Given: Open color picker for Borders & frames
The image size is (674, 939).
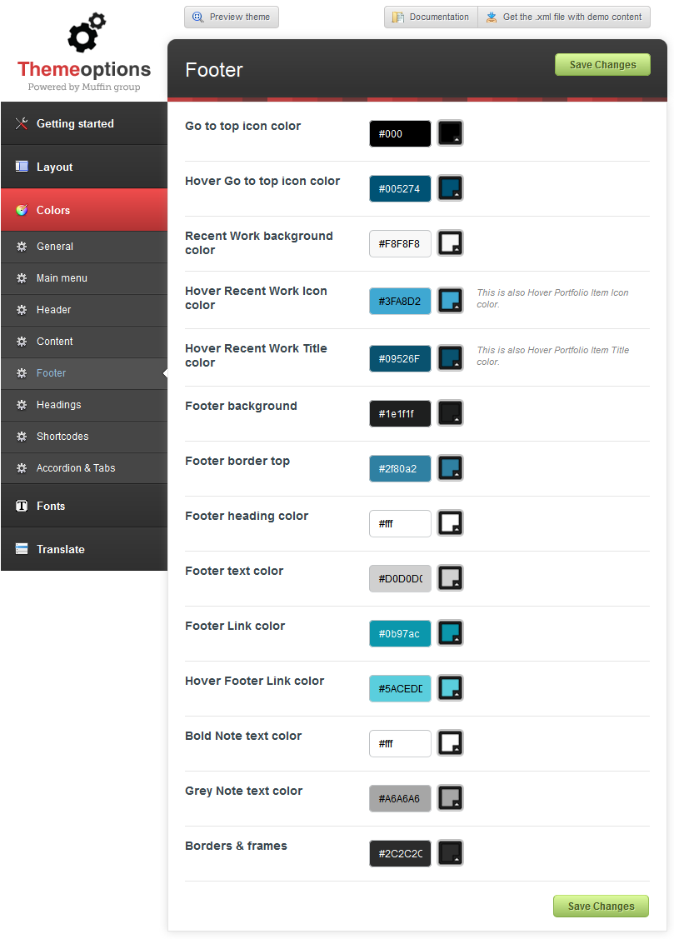Looking at the screenshot, I should (450, 853).
